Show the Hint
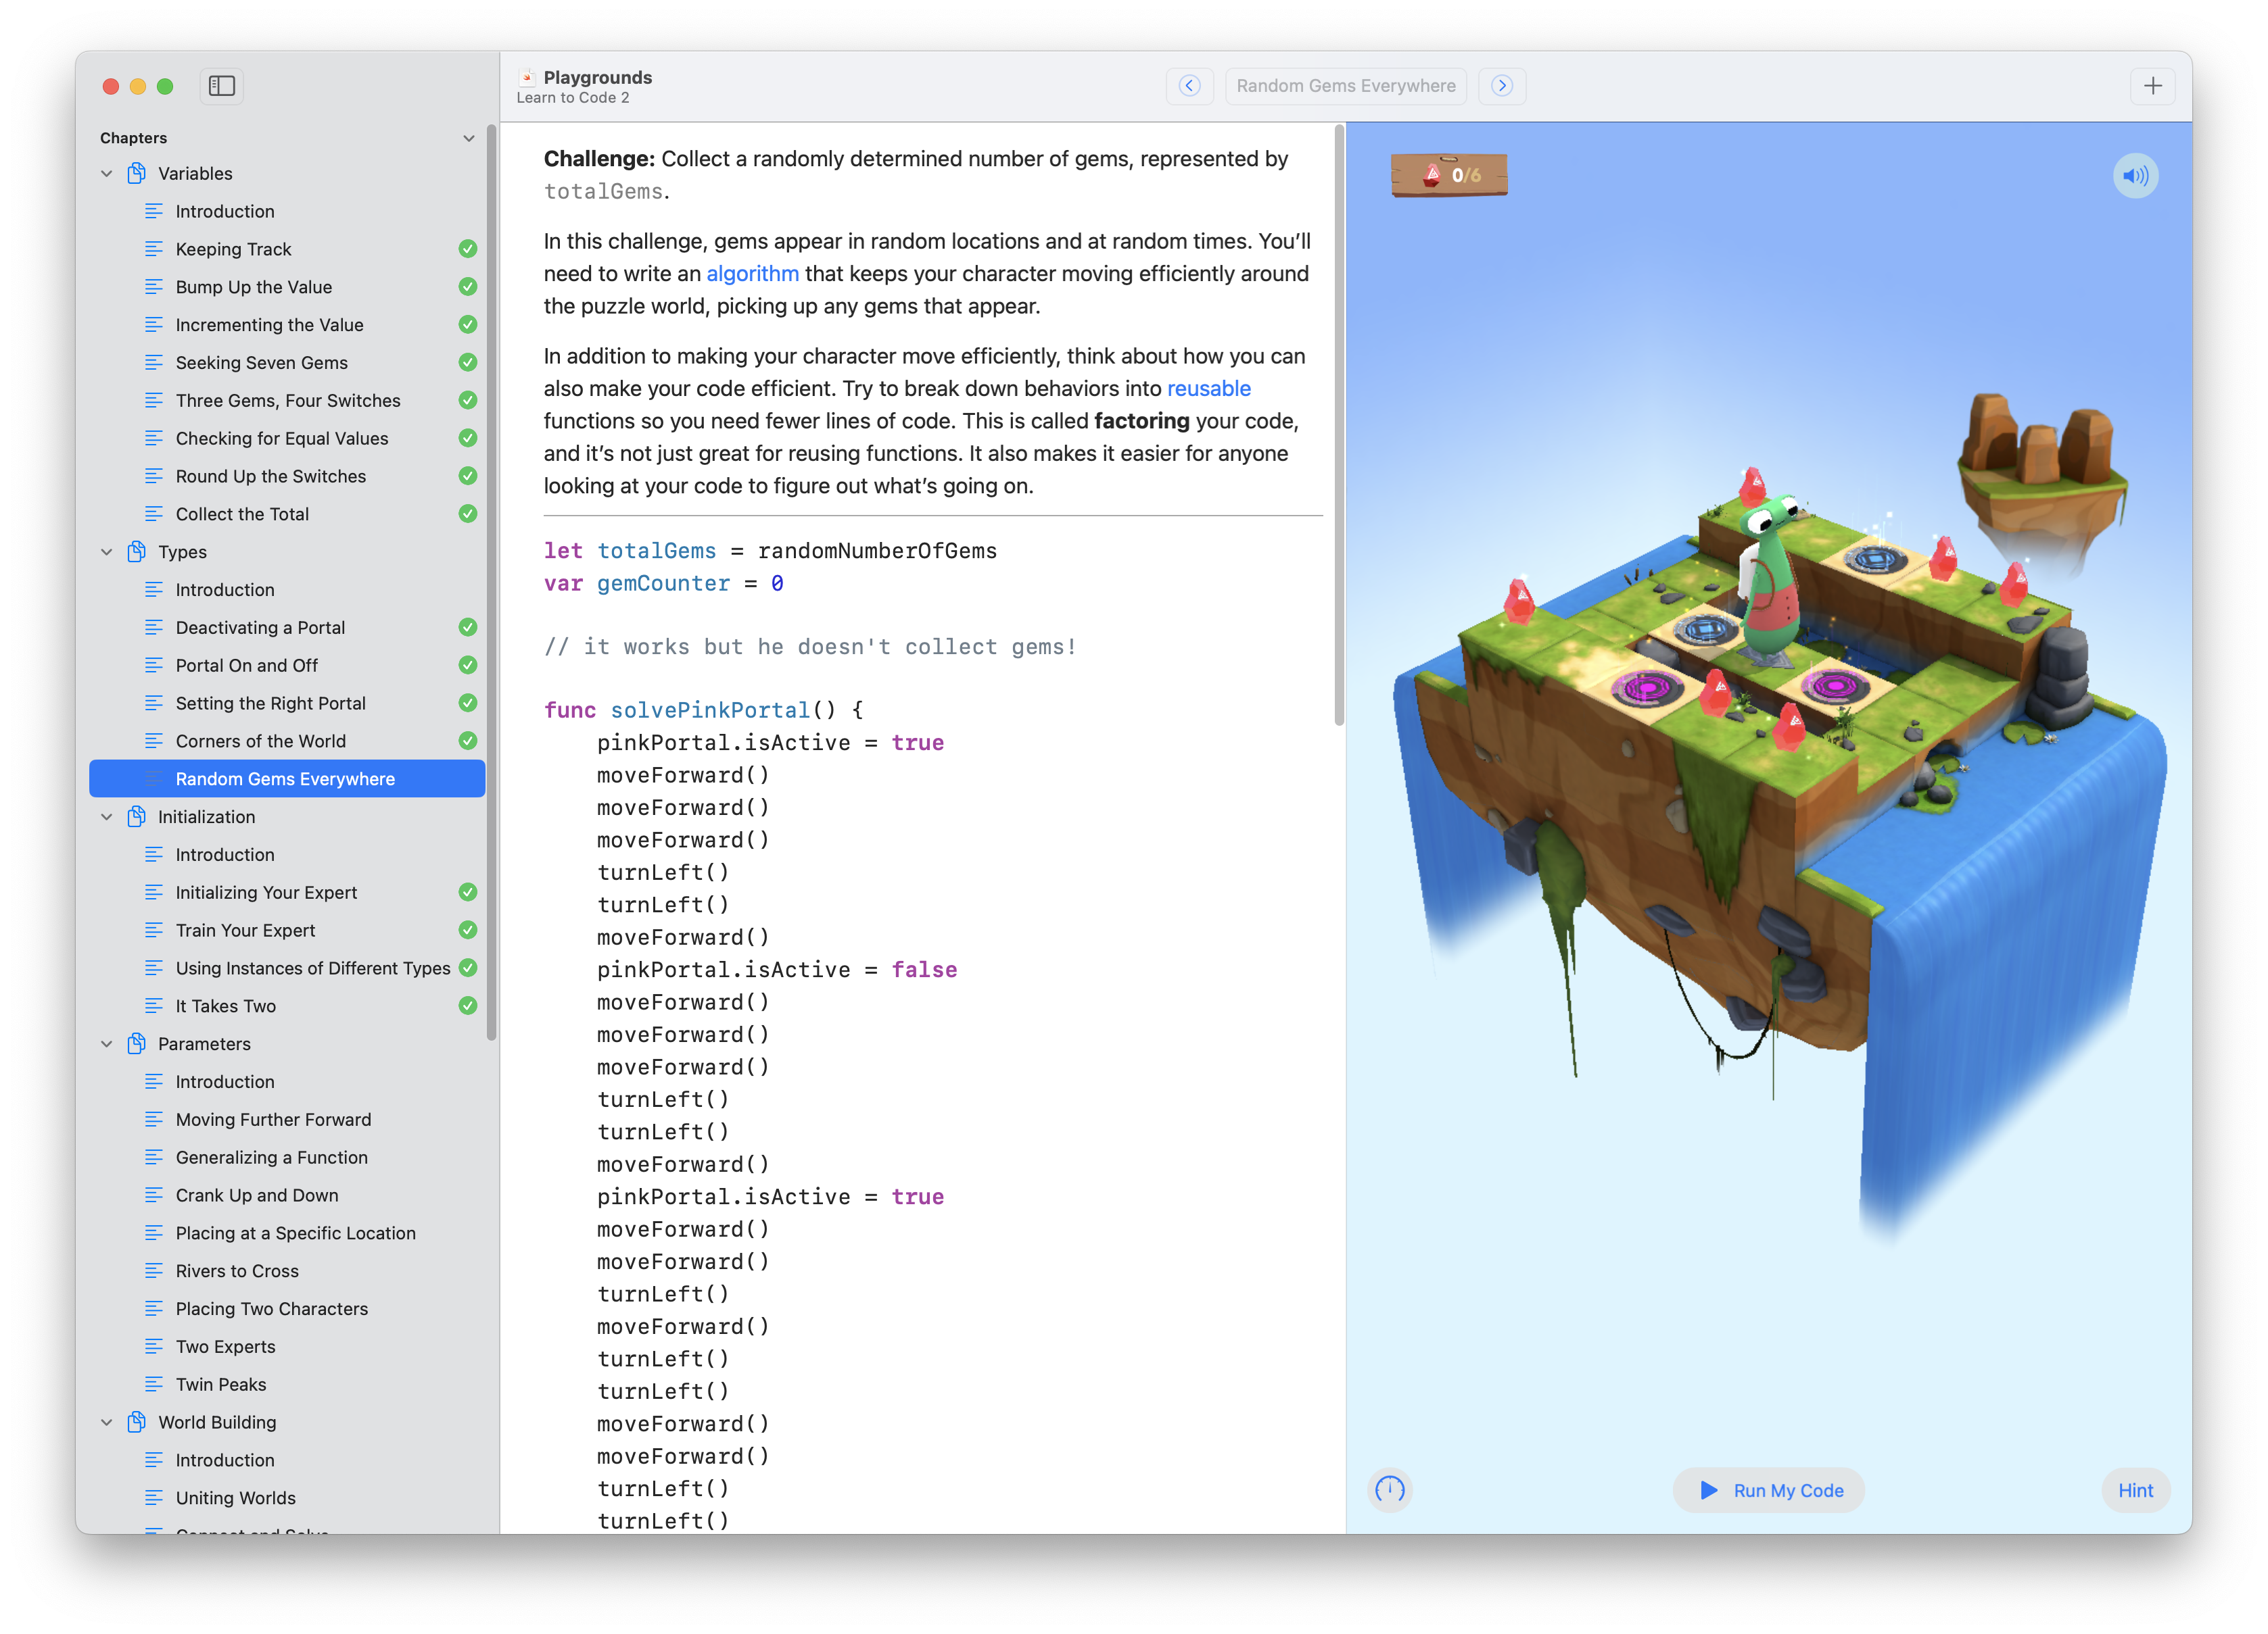 [x=2135, y=1490]
